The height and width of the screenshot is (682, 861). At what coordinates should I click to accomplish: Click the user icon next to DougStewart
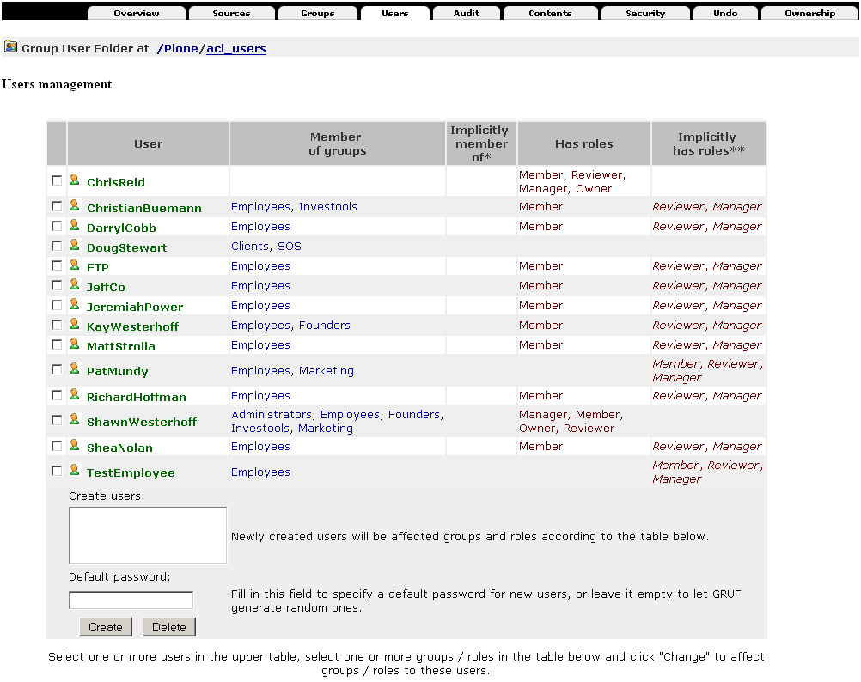point(75,246)
